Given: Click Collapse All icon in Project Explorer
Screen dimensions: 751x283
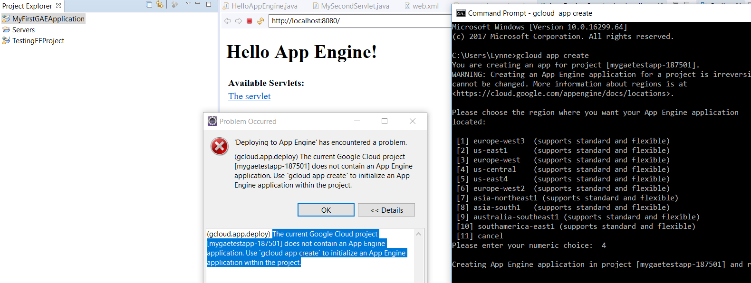Looking at the screenshot, I should click(149, 5).
